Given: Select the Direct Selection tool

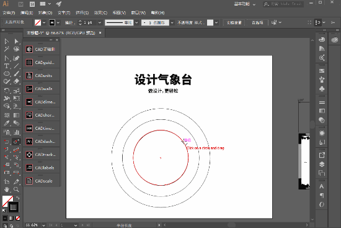Looking at the screenshot, I should pyautogui.click(x=16, y=42).
